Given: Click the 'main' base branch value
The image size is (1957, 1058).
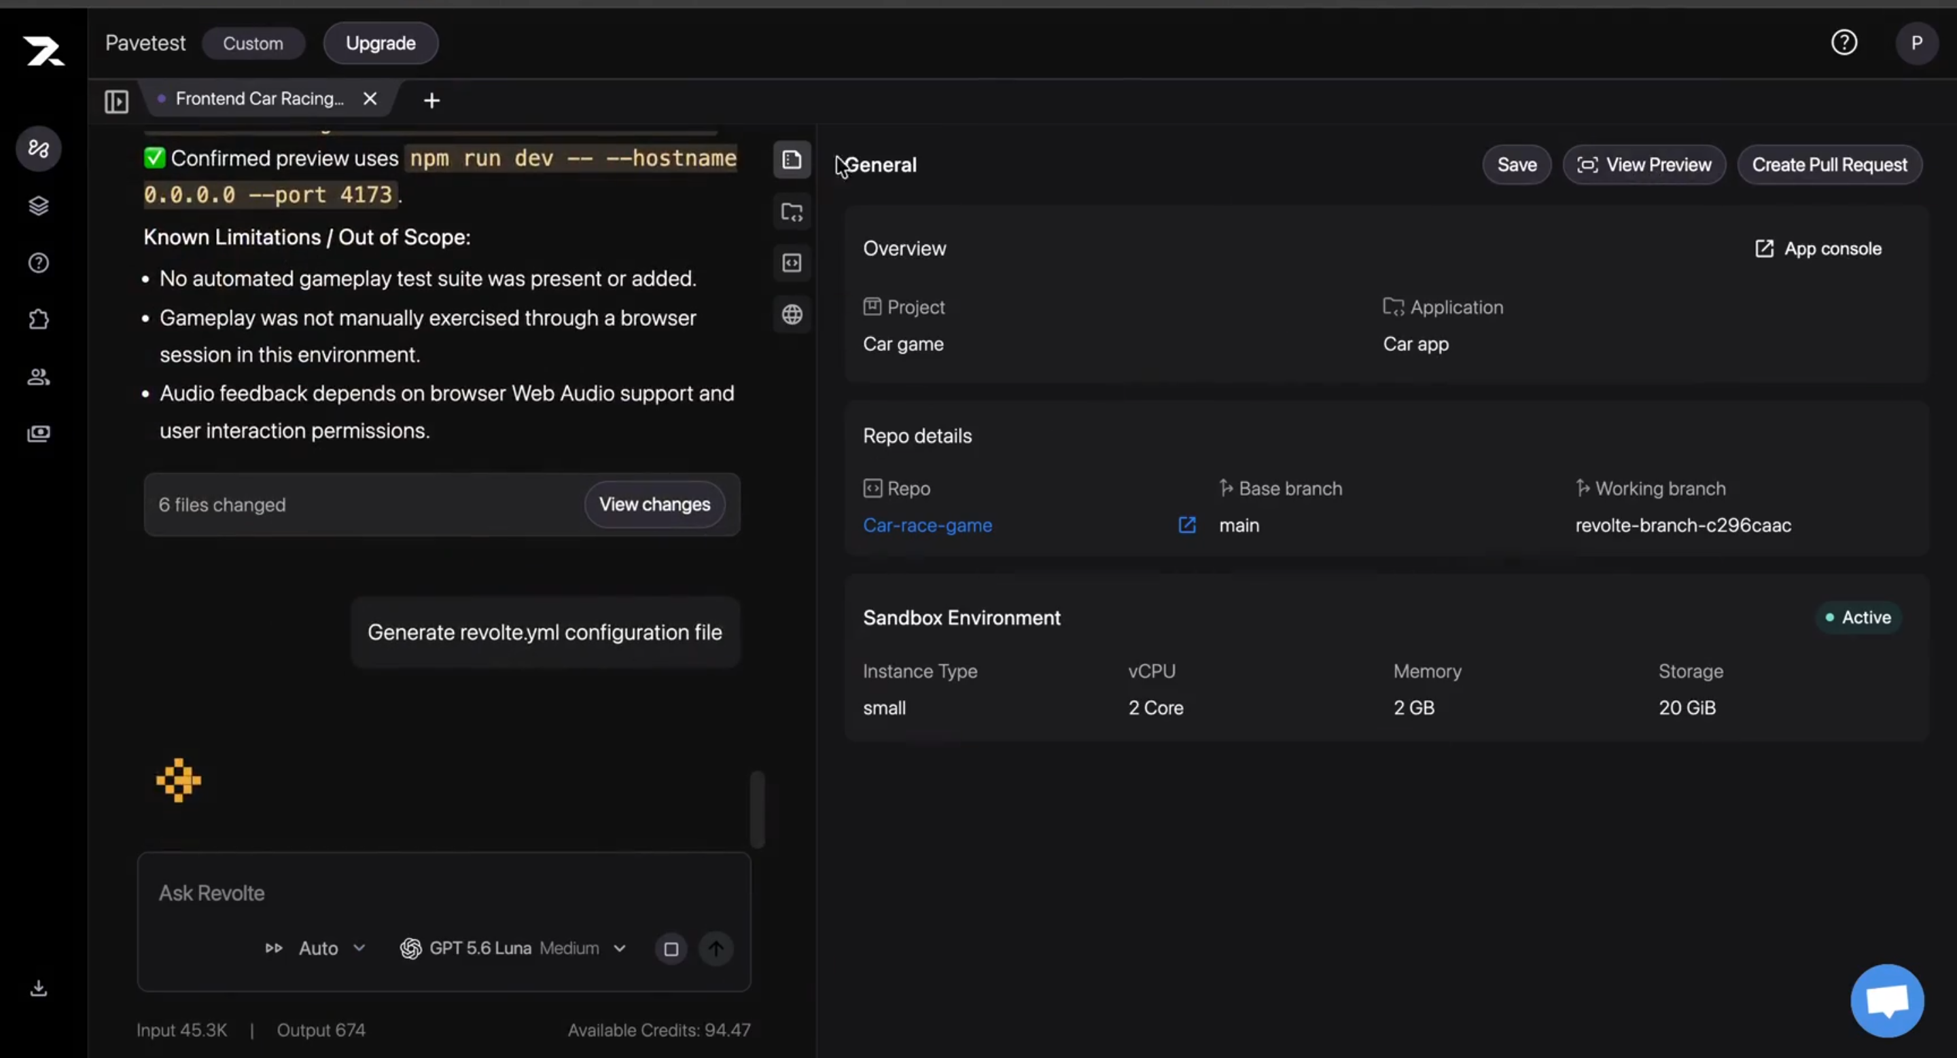Looking at the screenshot, I should [1239, 525].
